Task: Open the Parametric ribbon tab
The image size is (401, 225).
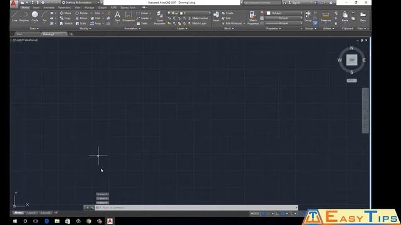Action: click(x=65, y=7)
